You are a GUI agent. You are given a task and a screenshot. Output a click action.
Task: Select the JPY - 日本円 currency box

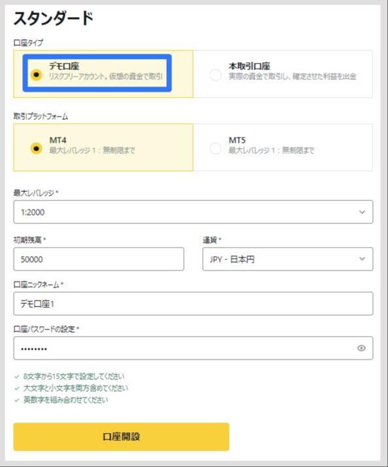pyautogui.click(x=288, y=259)
